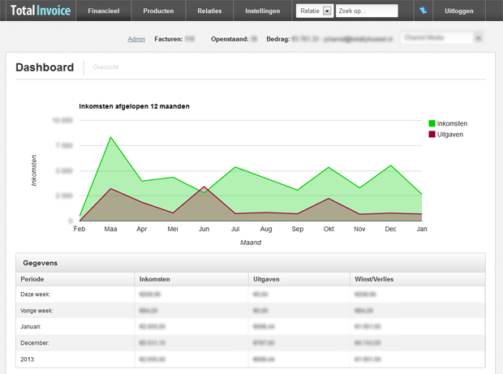Click the Okt axis label
This screenshot has height=374, width=503.
[x=329, y=229]
